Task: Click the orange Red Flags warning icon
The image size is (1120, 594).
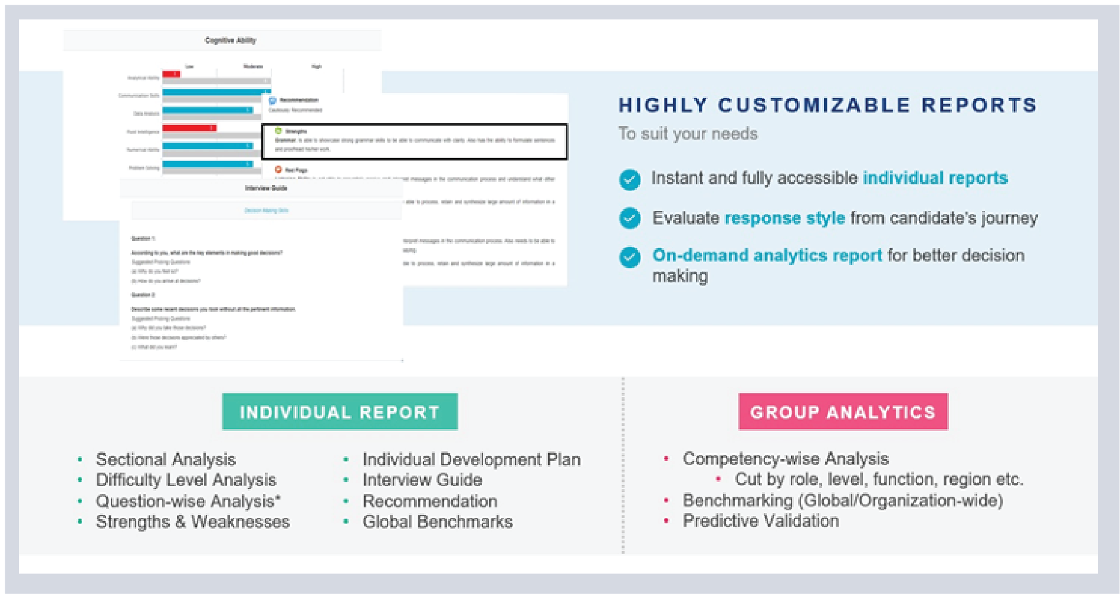Action: pyautogui.click(x=278, y=169)
